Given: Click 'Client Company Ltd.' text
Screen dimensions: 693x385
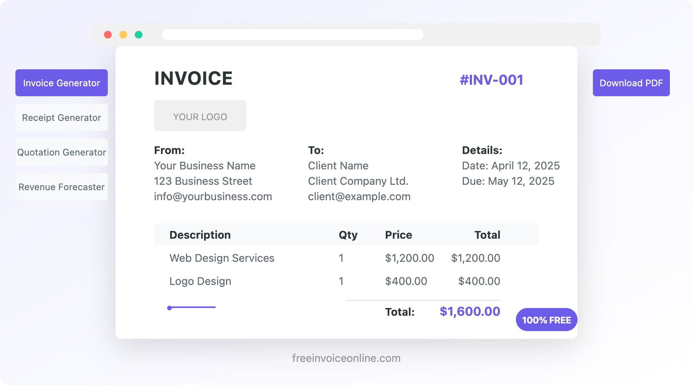Looking at the screenshot, I should click(358, 181).
